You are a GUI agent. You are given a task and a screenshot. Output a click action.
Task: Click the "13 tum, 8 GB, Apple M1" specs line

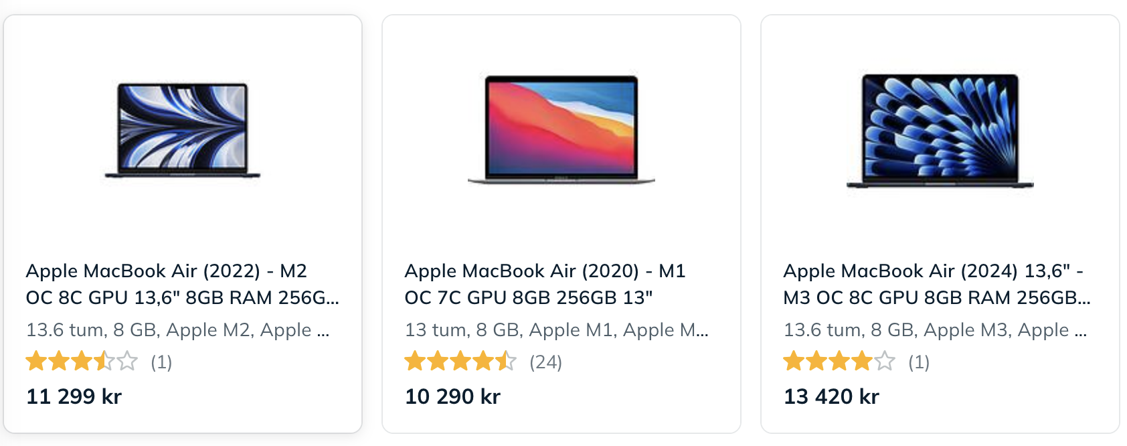tap(556, 329)
